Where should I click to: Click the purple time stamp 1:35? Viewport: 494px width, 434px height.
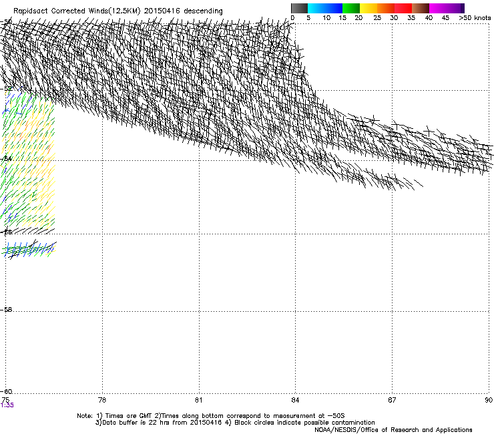[x=7, y=405]
